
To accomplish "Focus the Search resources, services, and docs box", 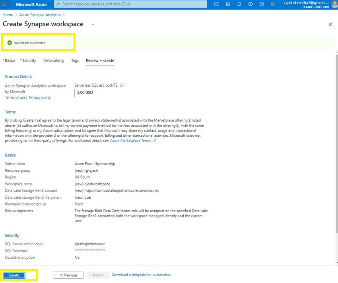I will coord(130,4).
